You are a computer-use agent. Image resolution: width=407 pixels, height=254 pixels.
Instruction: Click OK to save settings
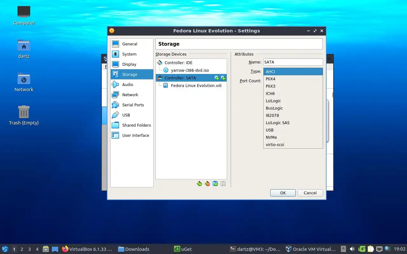[283, 193]
